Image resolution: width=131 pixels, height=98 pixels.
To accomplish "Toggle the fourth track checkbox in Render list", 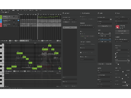I will (99, 42).
